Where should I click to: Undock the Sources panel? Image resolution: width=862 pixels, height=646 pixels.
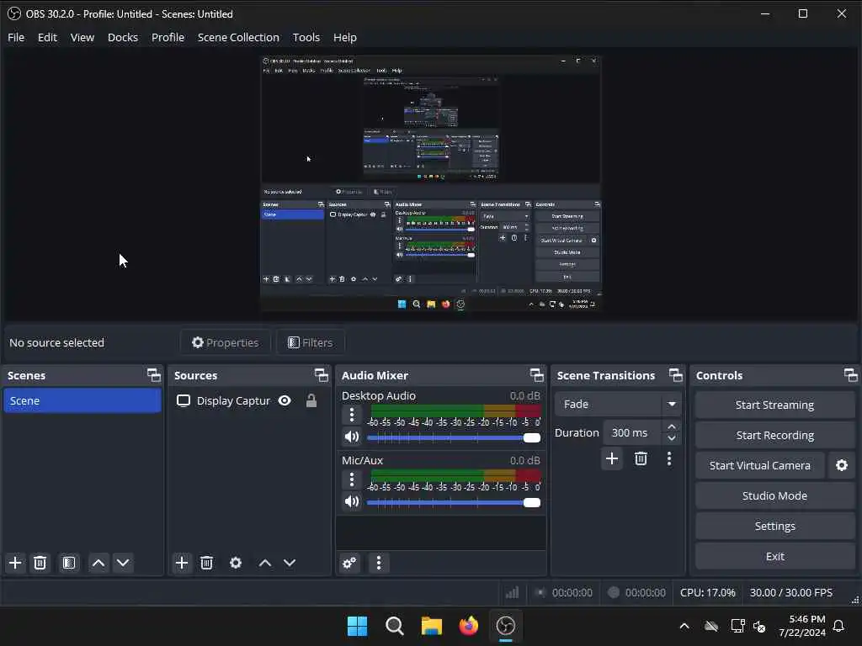[322, 375]
